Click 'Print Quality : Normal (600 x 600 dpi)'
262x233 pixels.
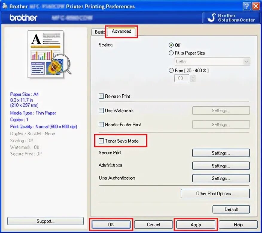[43, 127]
